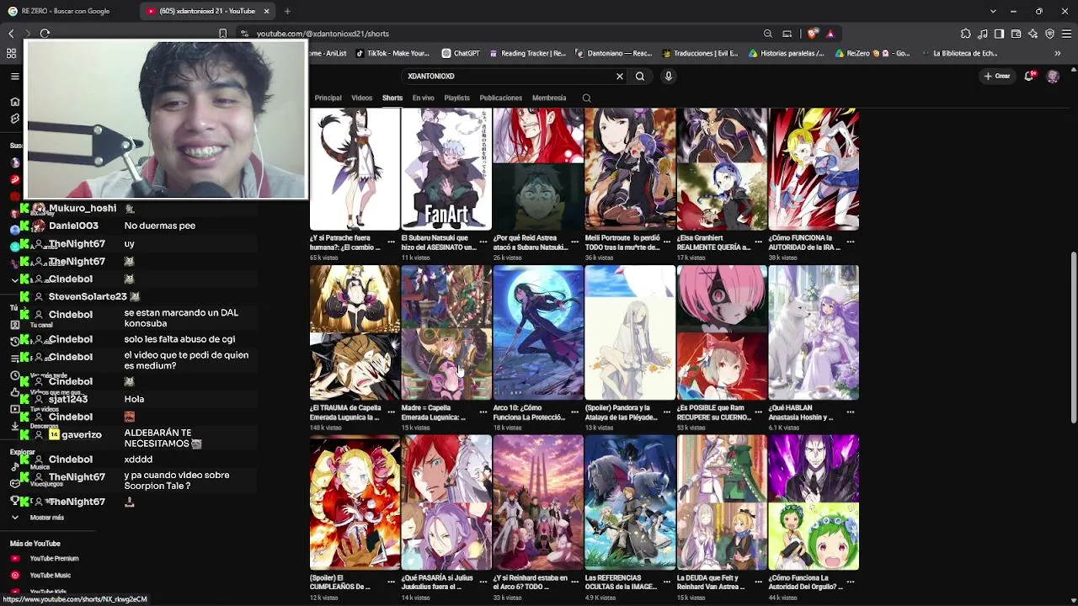Image resolution: width=1078 pixels, height=606 pixels.
Task: Open the Brave Shields lion icon
Action: pos(812,34)
